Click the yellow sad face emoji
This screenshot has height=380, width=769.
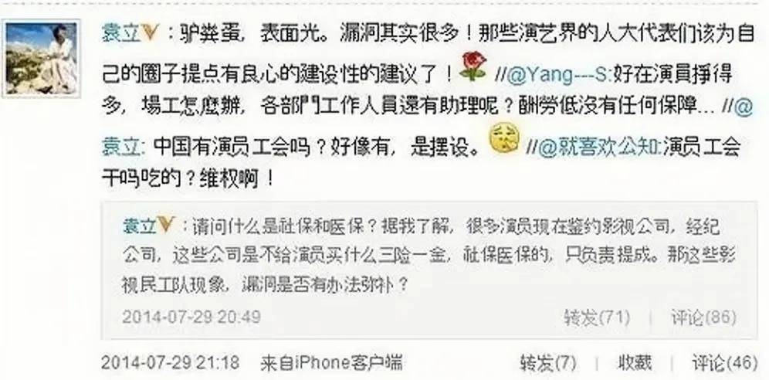[x=504, y=139]
